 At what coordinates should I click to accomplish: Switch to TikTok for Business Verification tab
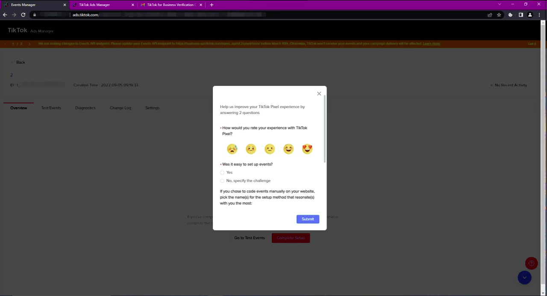pos(171,5)
